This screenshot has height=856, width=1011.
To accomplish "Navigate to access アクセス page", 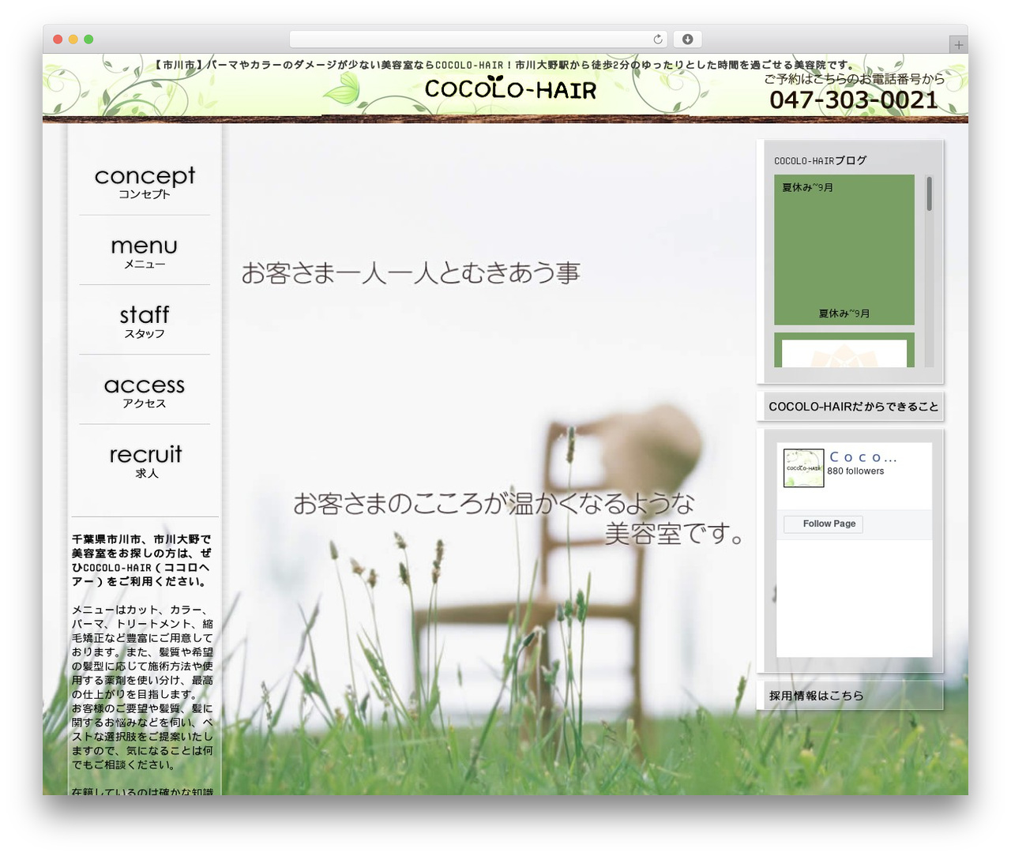I will [x=145, y=391].
